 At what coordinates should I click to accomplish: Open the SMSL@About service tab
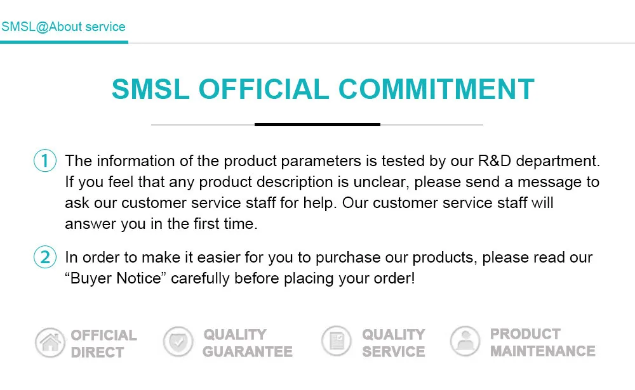63,27
